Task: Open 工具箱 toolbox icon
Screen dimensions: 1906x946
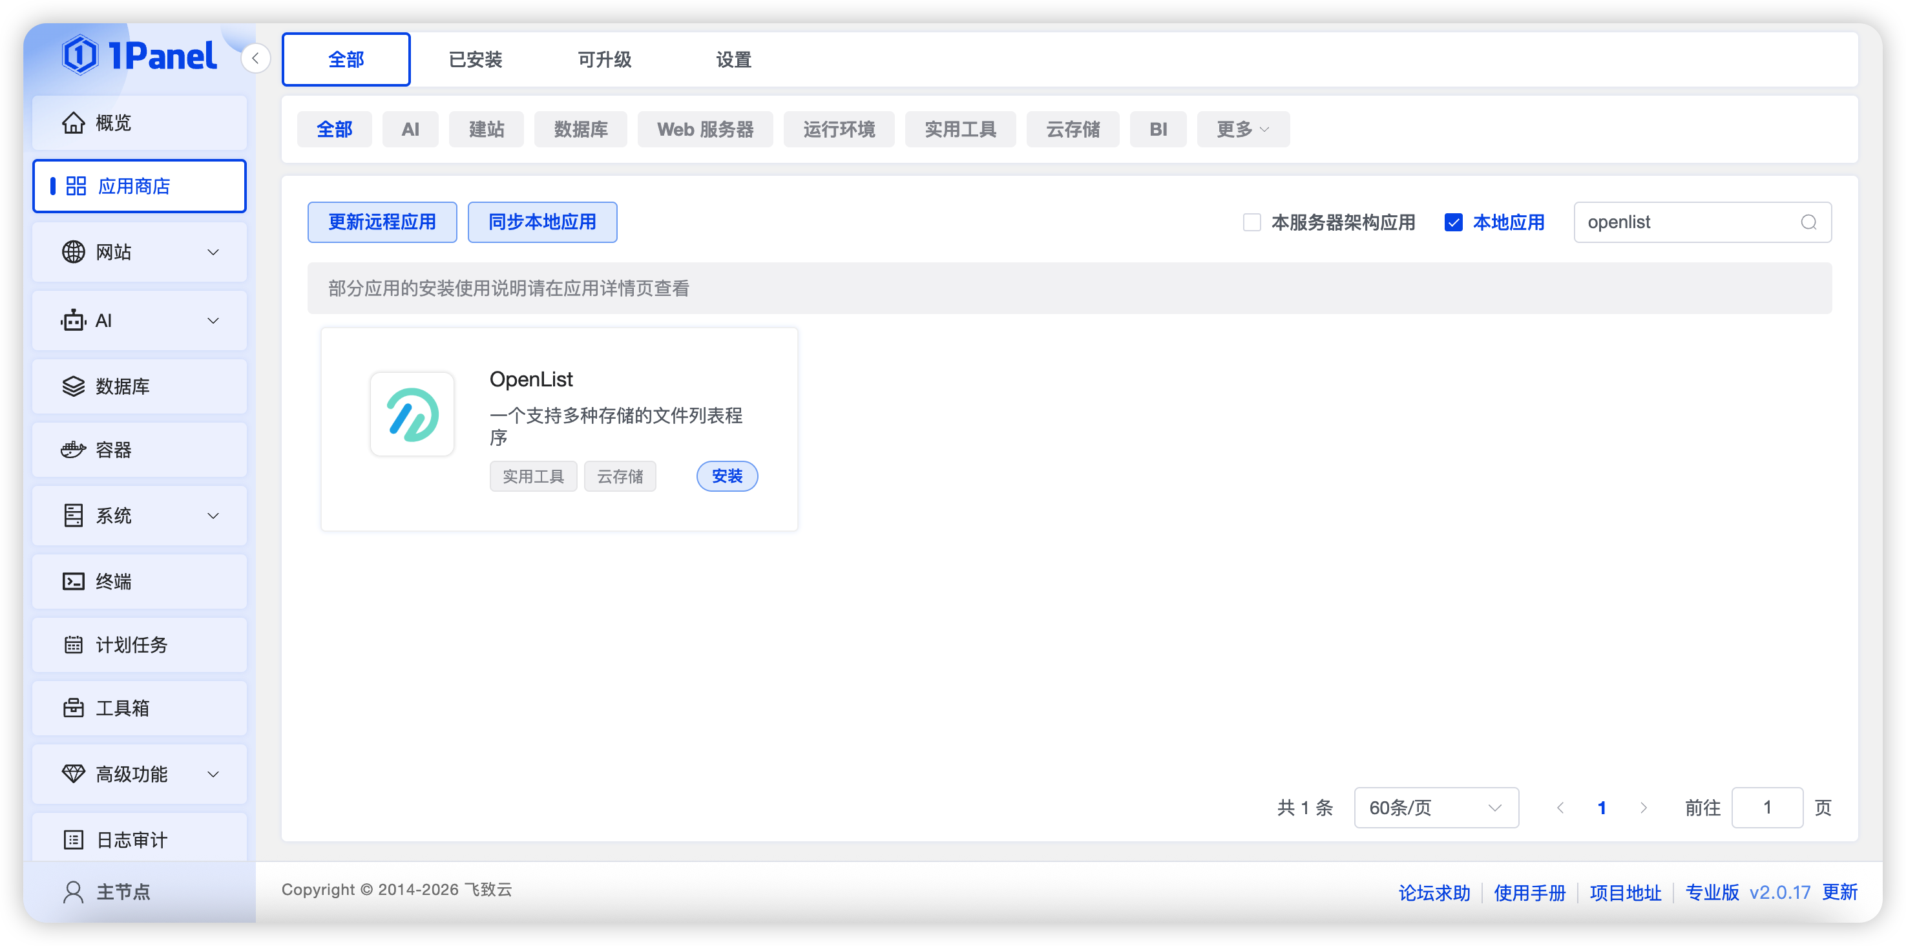Action: (x=73, y=708)
